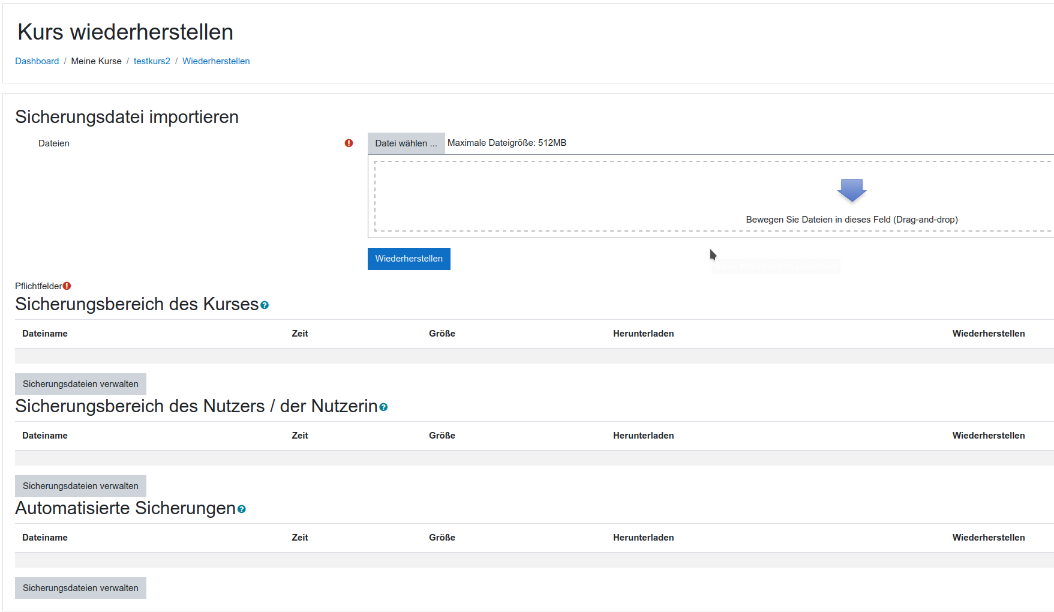This screenshot has height=612, width=1054.
Task: Click Dateiname header in Automatisierte Sicherungen table
Action: coord(45,538)
